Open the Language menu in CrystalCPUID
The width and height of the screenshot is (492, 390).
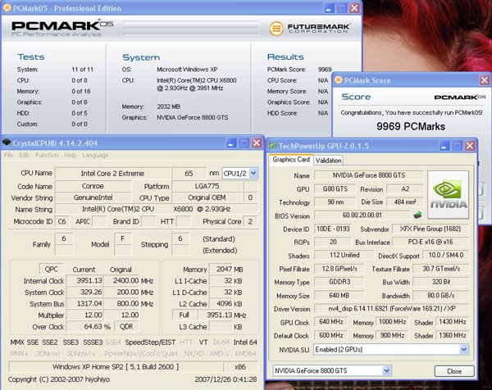(95, 155)
